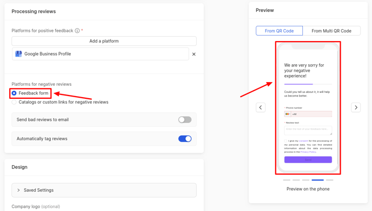Select Catalogs or custom links radio option
This screenshot has width=372, height=211.
point(14,102)
